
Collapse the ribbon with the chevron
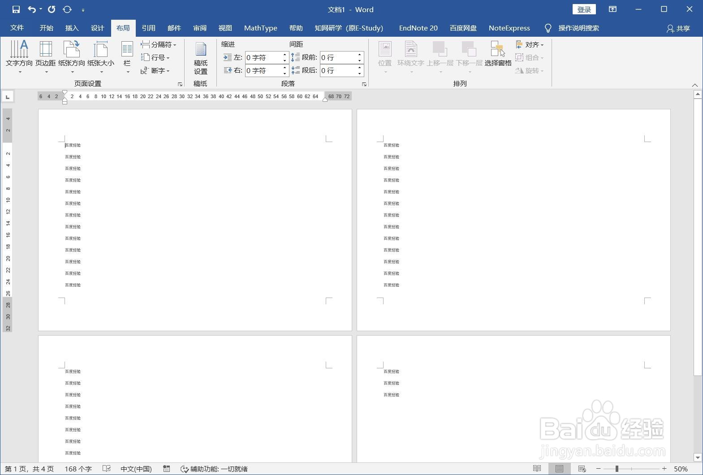click(695, 85)
